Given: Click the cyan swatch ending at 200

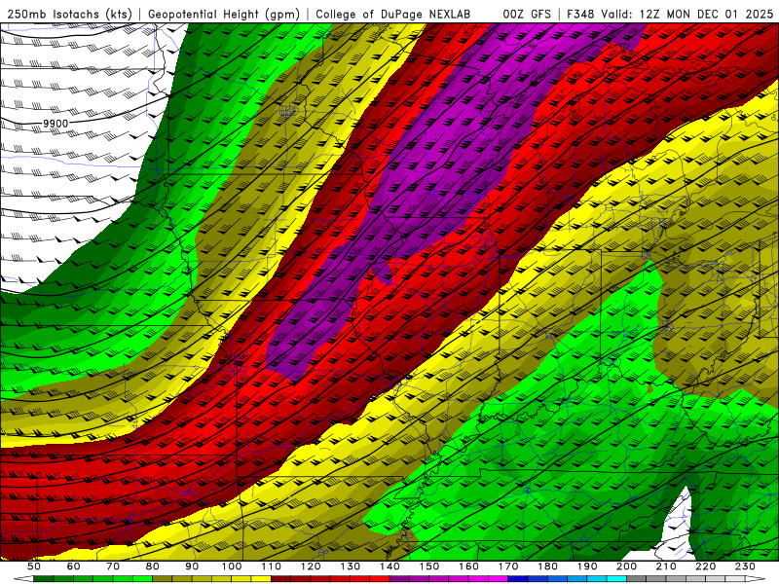Looking at the screenshot, I should (616, 579).
